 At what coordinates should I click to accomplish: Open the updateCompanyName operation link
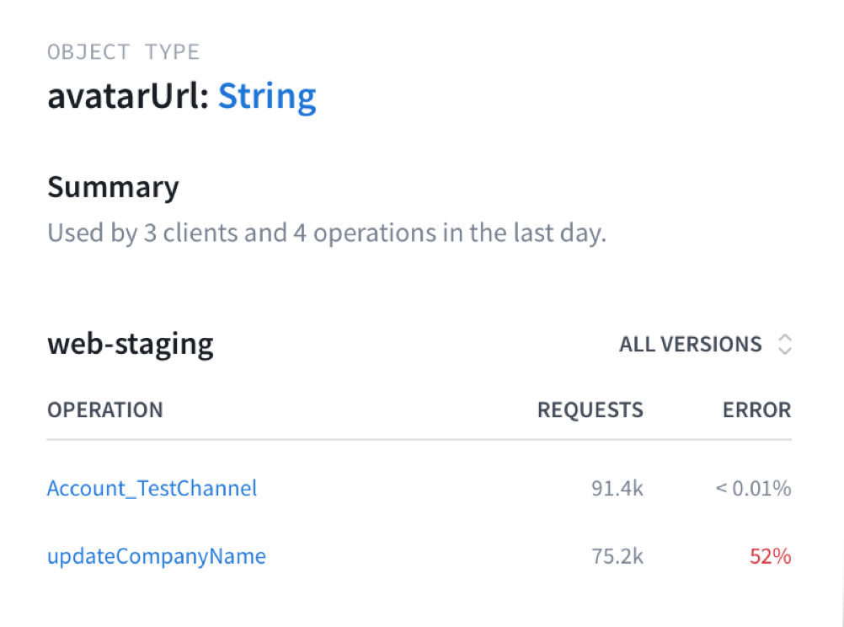pos(157,556)
